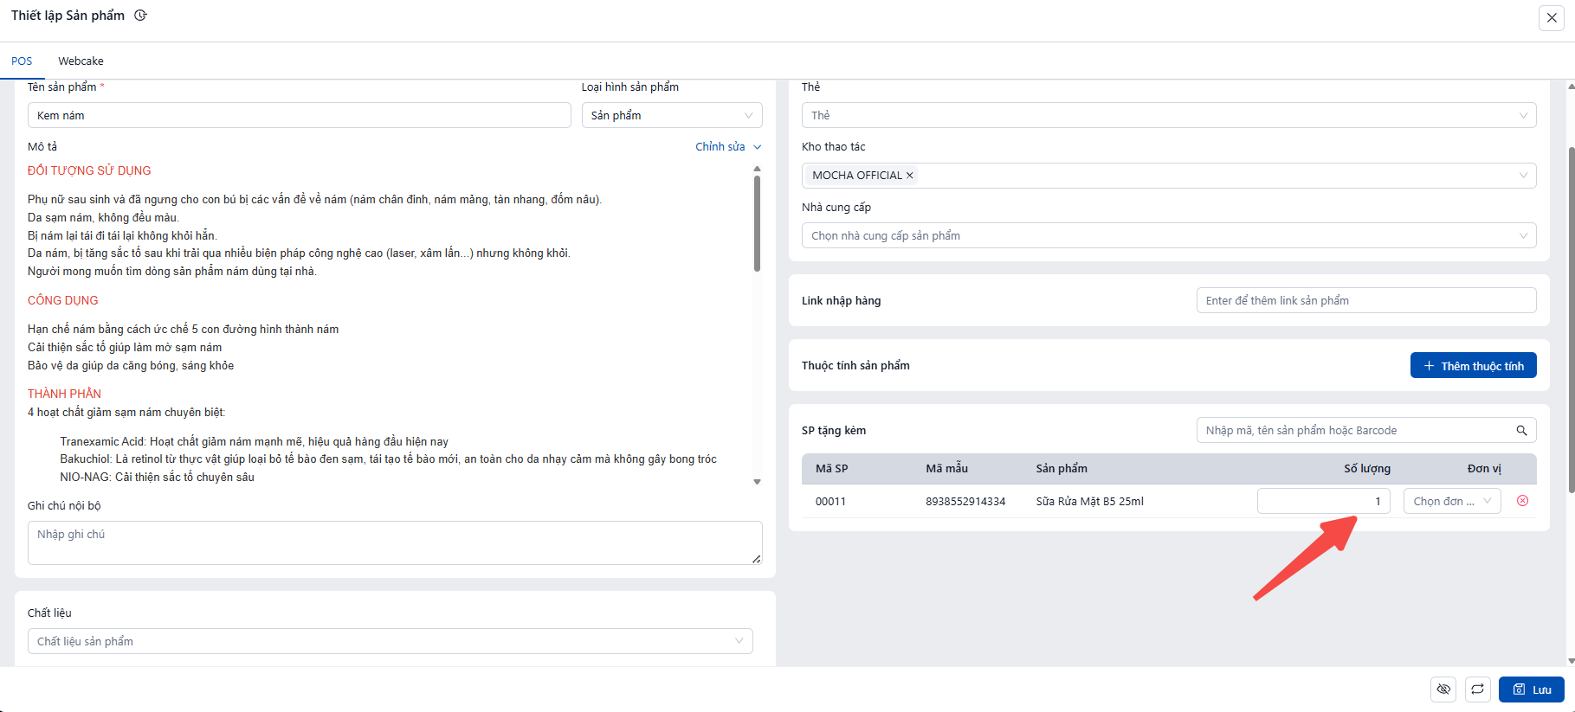Select unit in Chọn đơn vị dropdown

(x=1451, y=501)
